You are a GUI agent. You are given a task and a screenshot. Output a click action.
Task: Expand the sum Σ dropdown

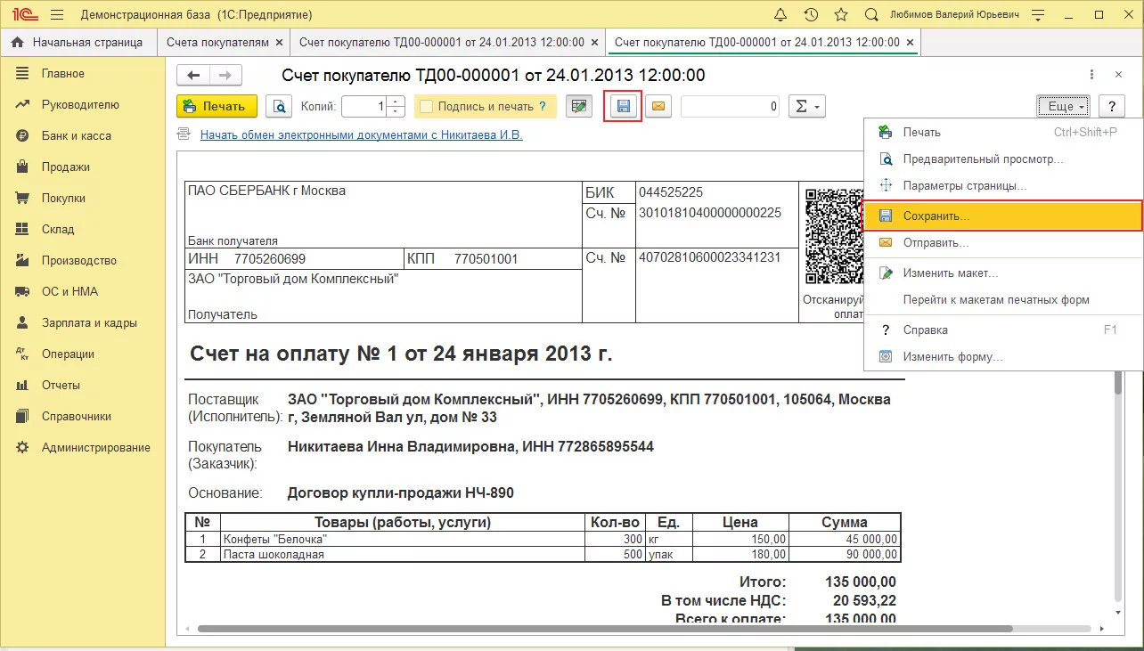point(807,107)
